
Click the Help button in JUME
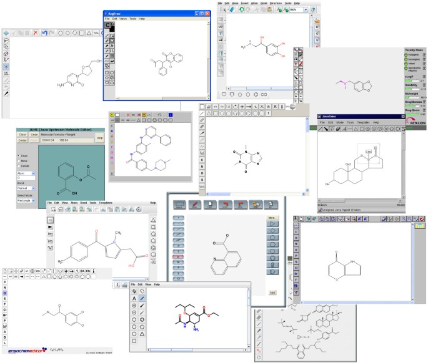pyautogui.click(x=99, y=138)
